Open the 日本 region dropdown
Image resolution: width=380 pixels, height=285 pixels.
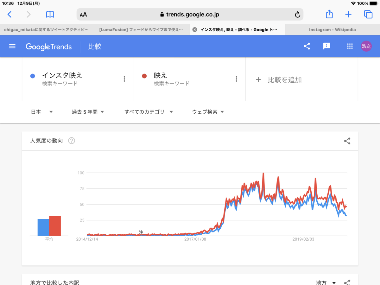pos(42,112)
